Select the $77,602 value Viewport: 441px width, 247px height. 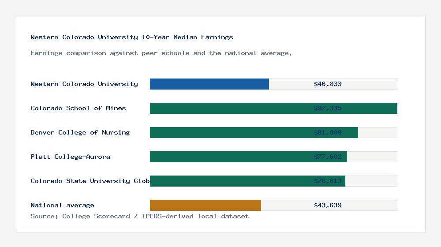[328, 157]
